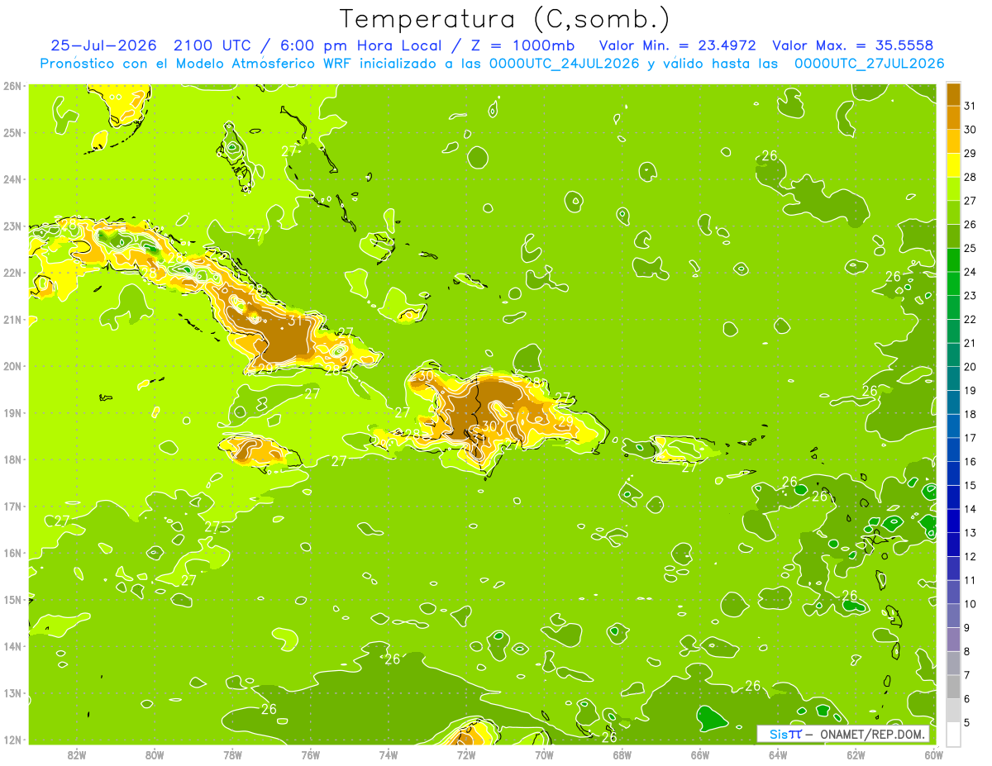Screen dimensions: 992x766
Task: Pick the color bar segment between 25 and 26
Action: (953, 236)
